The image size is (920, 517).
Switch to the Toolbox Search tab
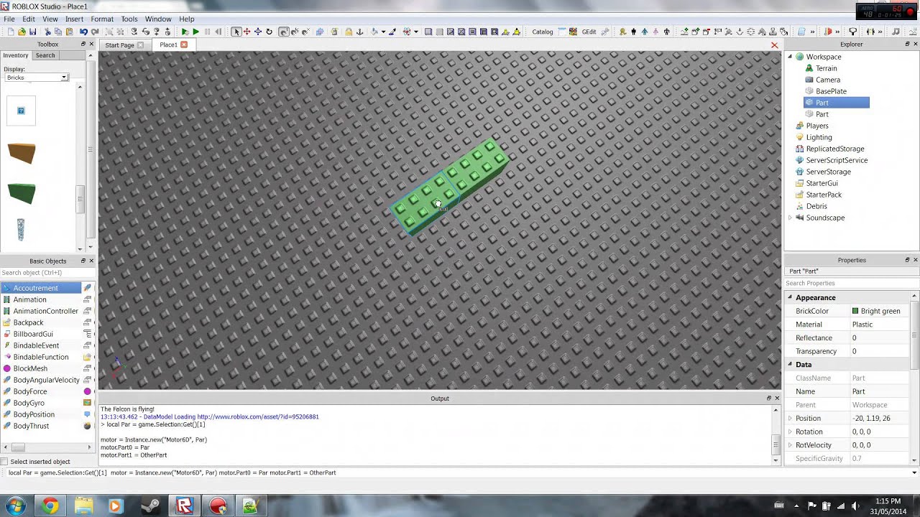coord(45,55)
